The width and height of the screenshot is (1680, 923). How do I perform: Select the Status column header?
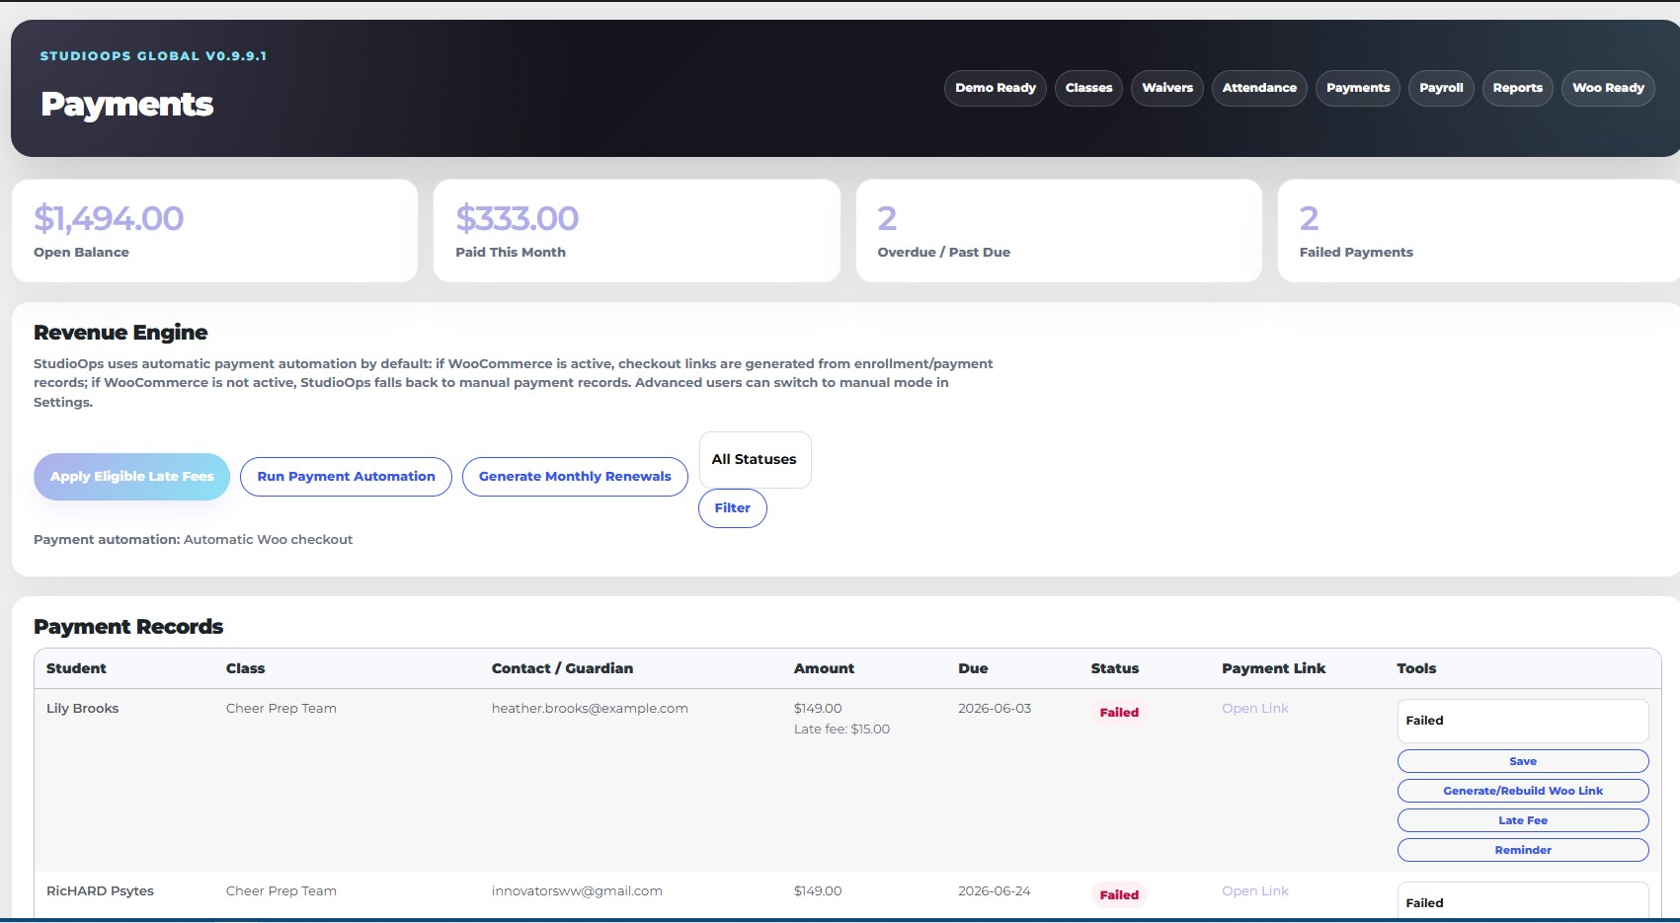tap(1114, 668)
